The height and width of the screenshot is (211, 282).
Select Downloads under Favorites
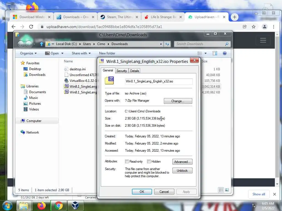pos(34,75)
